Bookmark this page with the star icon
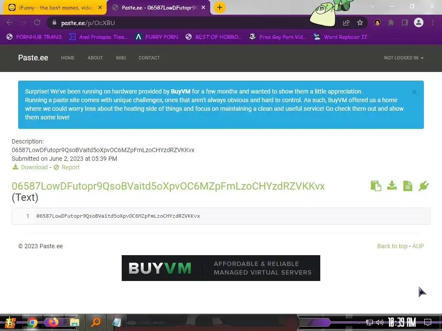This screenshot has height=331, width=442. 360,22
